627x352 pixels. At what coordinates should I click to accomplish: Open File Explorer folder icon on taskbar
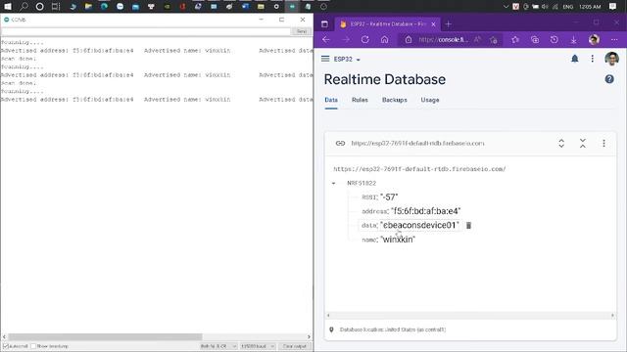tap(88, 7)
